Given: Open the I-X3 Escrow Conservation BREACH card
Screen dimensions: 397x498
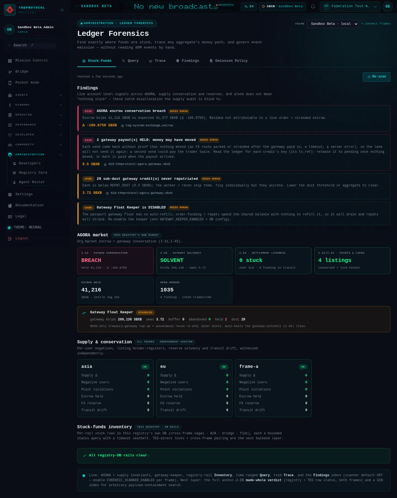Looking at the screenshot, I should [115, 261].
